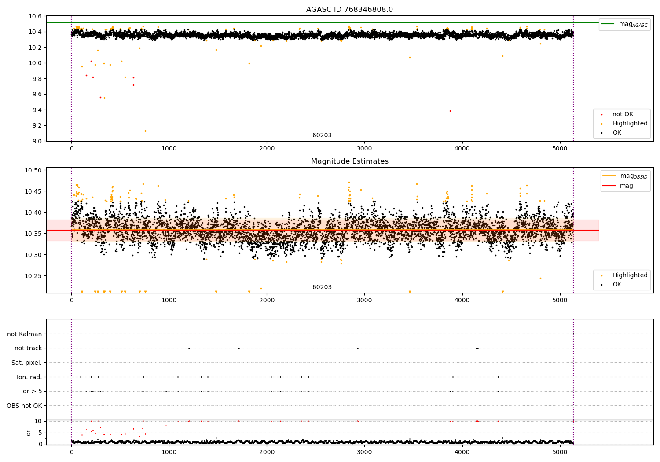Image resolution: width=660 pixels, height=462 pixels.
Task: Click mag OBSID legend label in middle plot
Action: (x=634, y=176)
